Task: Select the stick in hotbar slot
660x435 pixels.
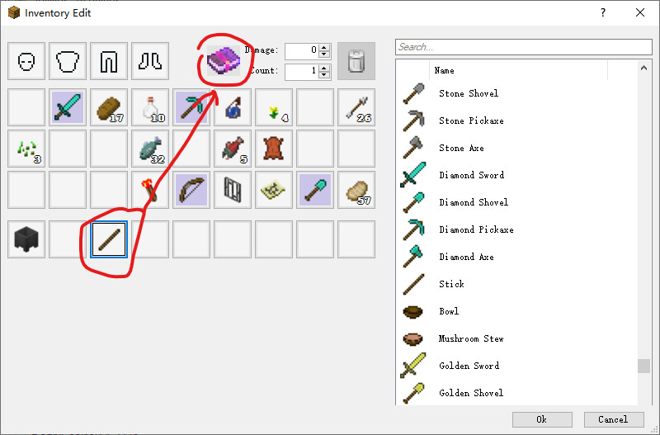Action: 109,239
